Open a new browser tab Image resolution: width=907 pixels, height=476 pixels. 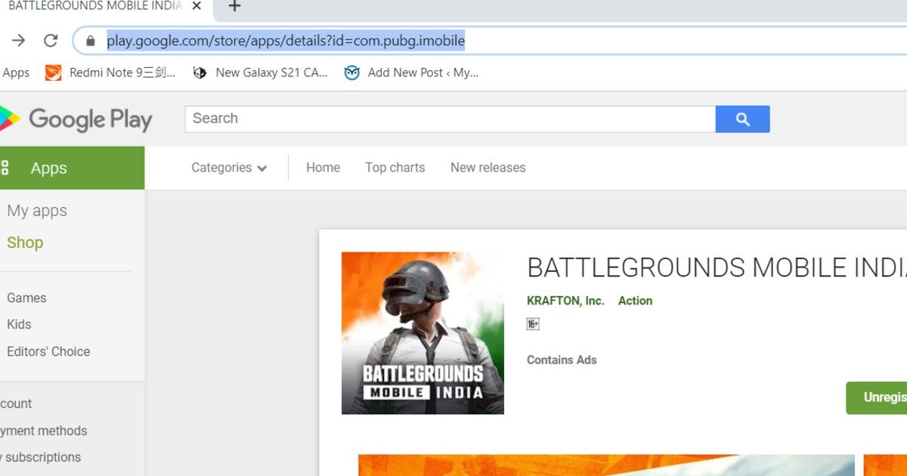[234, 6]
